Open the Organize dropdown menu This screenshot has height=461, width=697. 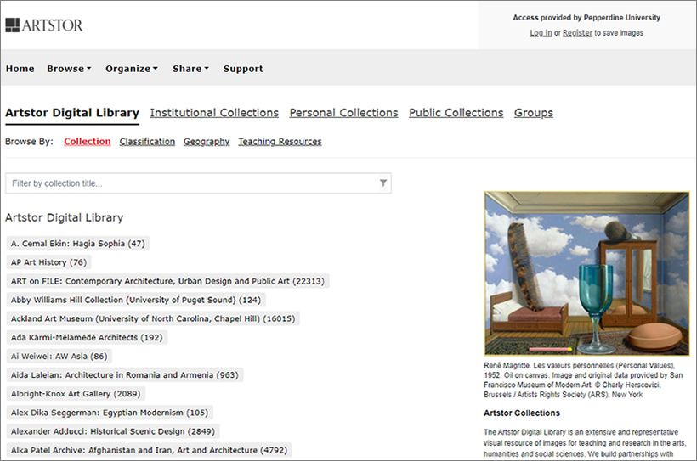click(132, 69)
